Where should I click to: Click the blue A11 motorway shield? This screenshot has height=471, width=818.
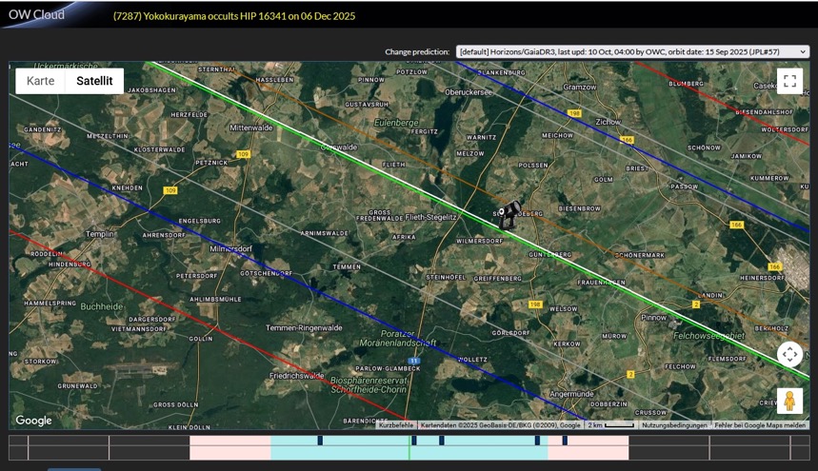point(414,361)
